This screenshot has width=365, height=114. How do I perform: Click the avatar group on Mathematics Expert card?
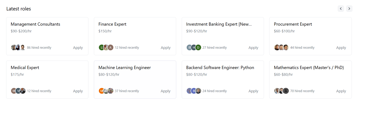(x=281, y=91)
